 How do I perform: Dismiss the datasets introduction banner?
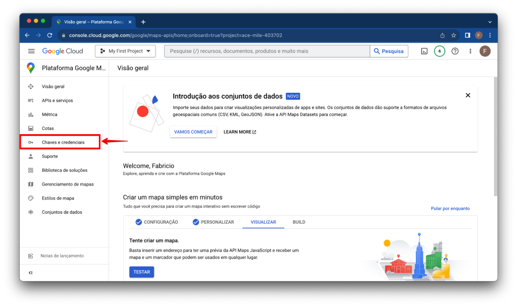(468, 95)
